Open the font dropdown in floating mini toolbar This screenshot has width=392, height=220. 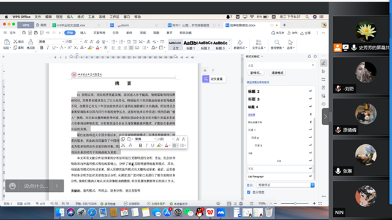click(155, 139)
